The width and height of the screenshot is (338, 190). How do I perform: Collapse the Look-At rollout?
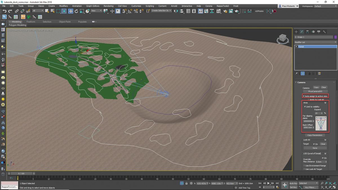[325, 140]
